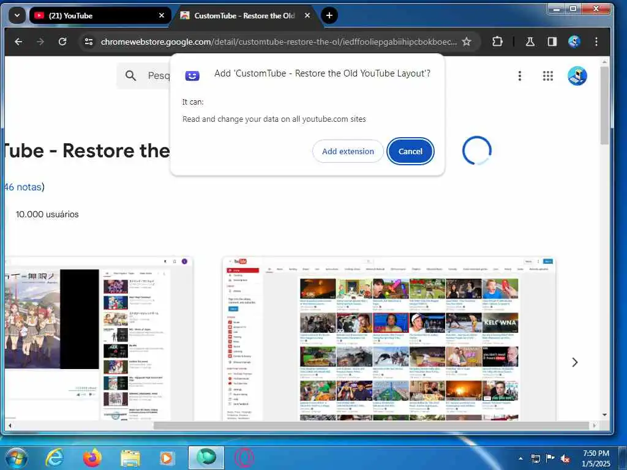Show hidden system tray icons arrow
This screenshot has height=470, width=627.
520,458
